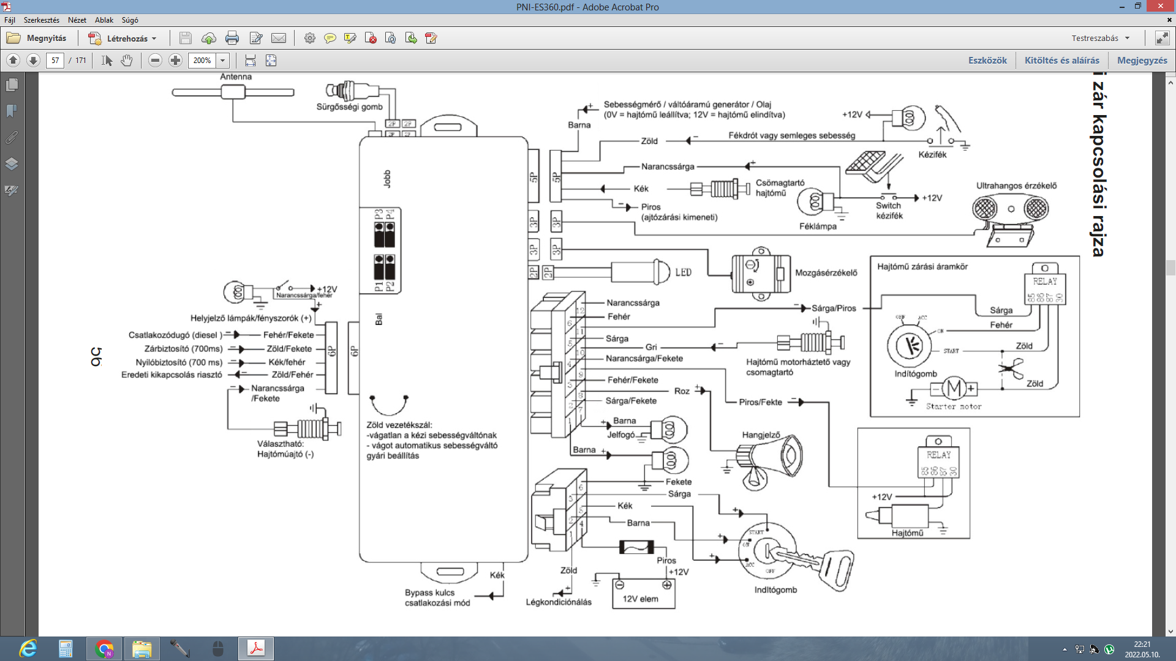Toggle the Eszközök tools pane
Viewport: 1176px width, 661px height.
(987, 61)
